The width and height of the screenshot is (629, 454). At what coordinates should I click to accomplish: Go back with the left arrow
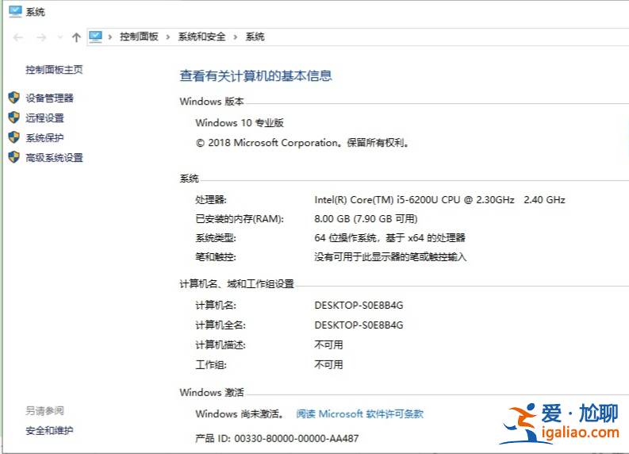click(18, 38)
